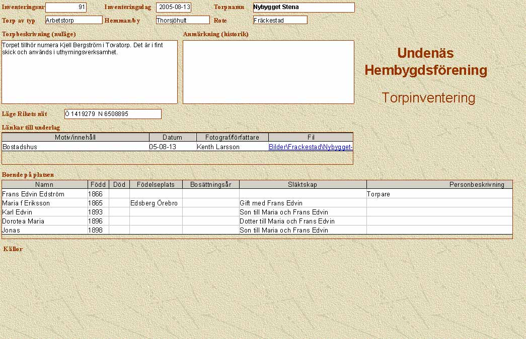Click the empty Anmärkning (historik) text box
The height and width of the screenshot is (339, 526).
coord(268,72)
